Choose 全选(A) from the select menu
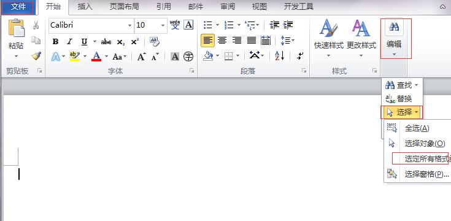 click(x=417, y=128)
